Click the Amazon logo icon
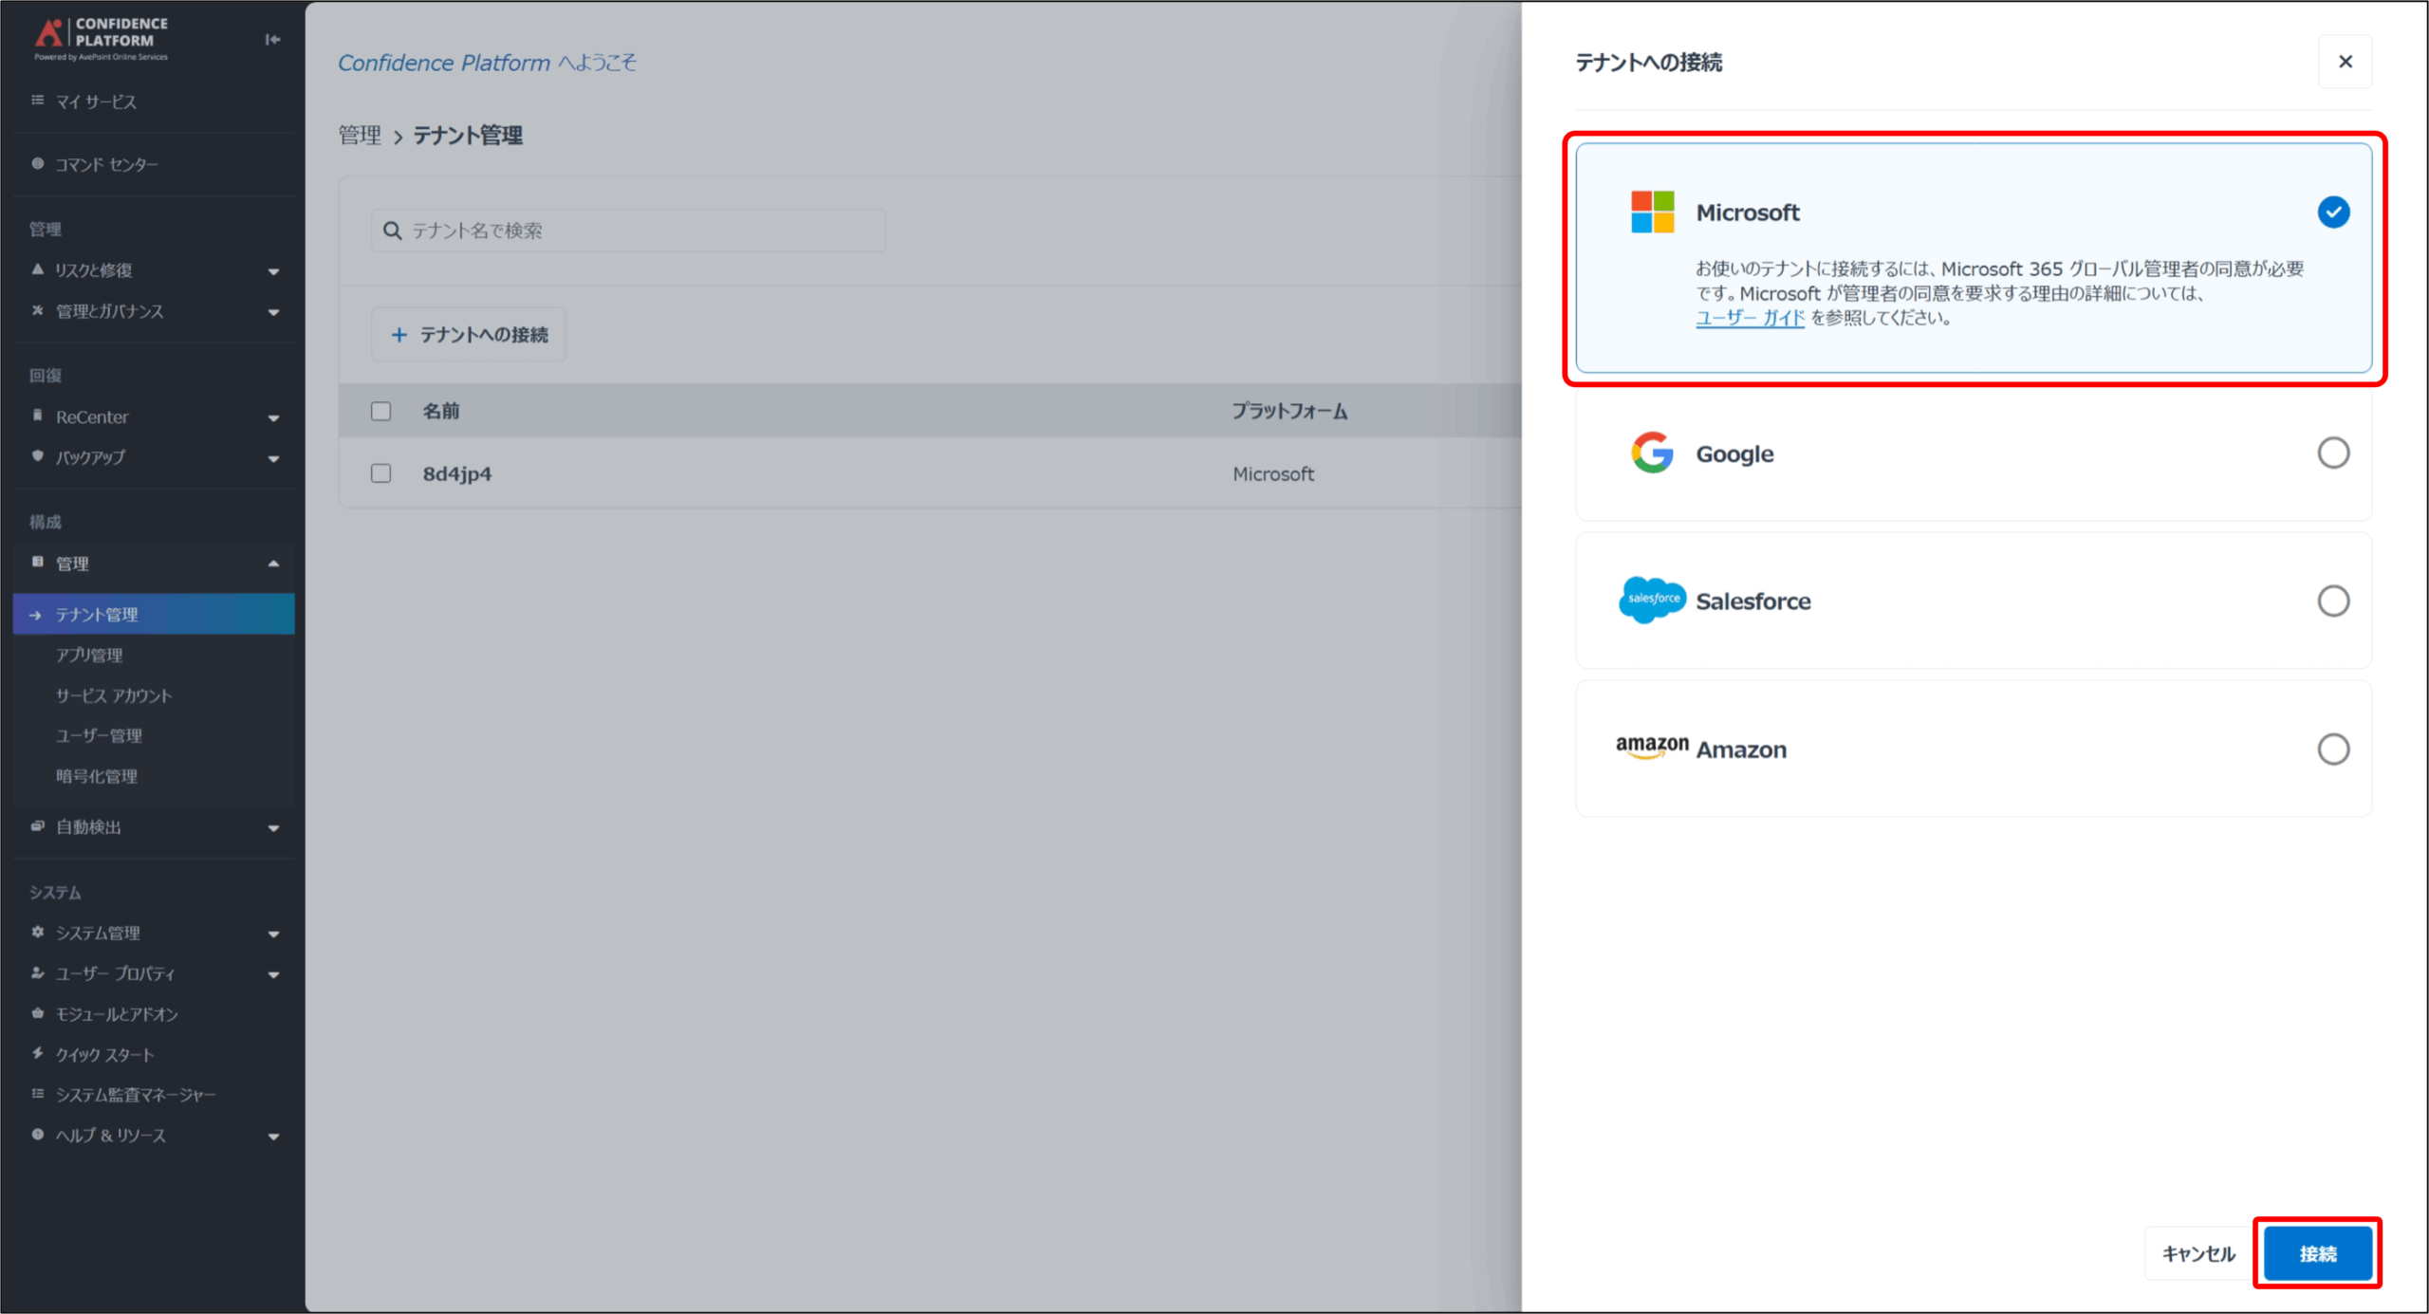The image size is (2429, 1314). pyautogui.click(x=1652, y=747)
